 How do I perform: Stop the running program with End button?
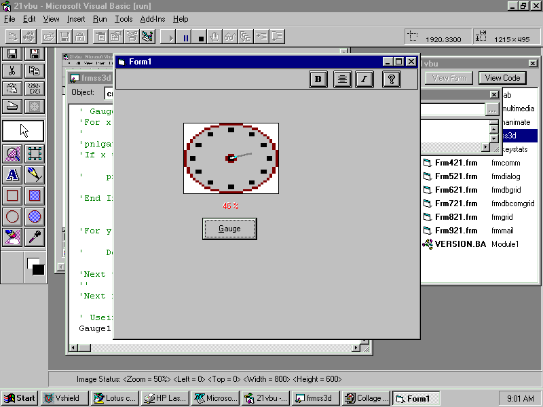tap(201, 37)
